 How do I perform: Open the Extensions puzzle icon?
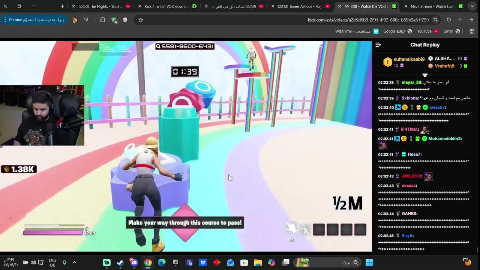click(x=102, y=20)
